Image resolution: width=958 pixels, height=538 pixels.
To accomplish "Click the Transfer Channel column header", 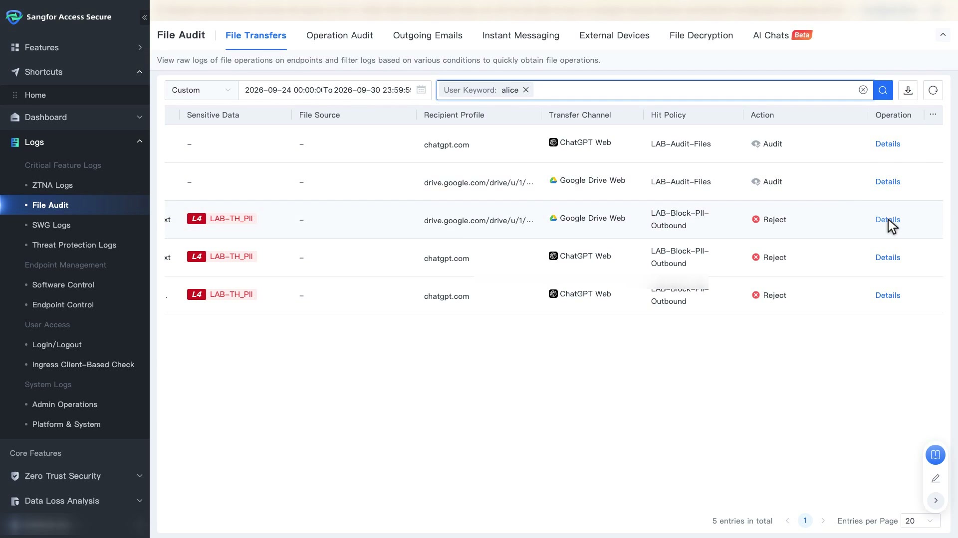I will coord(580,115).
